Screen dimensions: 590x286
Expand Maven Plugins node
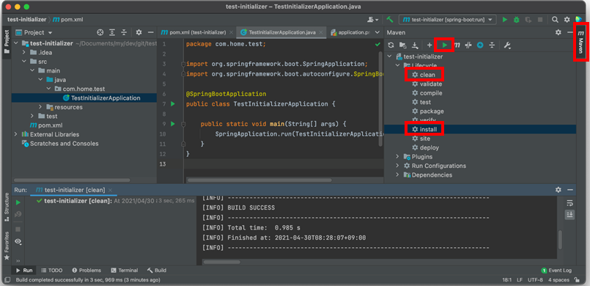(x=397, y=156)
